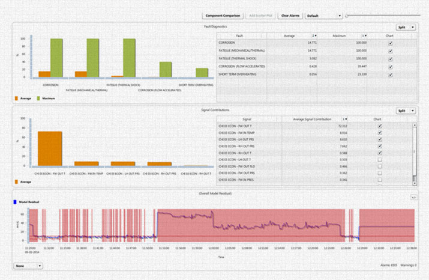The image size is (429, 280).
Task: Select the CORROSION row in fault table
Action: (317, 43)
